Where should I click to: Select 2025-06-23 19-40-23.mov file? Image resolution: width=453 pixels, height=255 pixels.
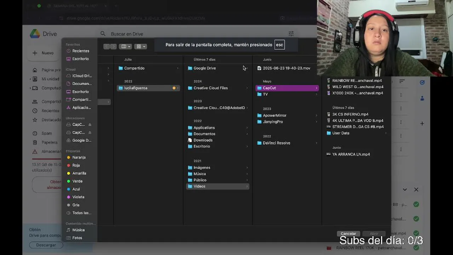coord(287,68)
